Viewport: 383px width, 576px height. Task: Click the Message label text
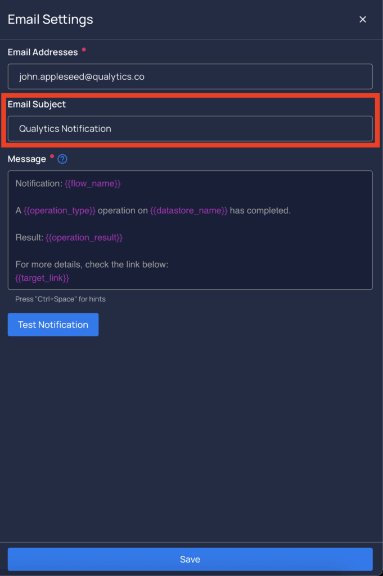point(27,159)
